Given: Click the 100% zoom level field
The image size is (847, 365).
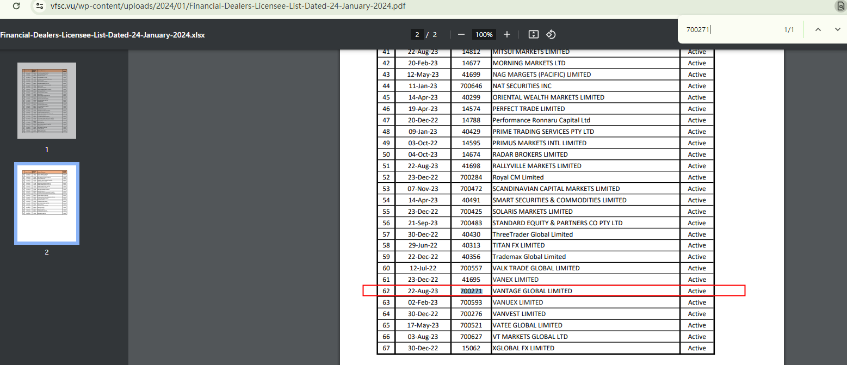Looking at the screenshot, I should click(484, 34).
